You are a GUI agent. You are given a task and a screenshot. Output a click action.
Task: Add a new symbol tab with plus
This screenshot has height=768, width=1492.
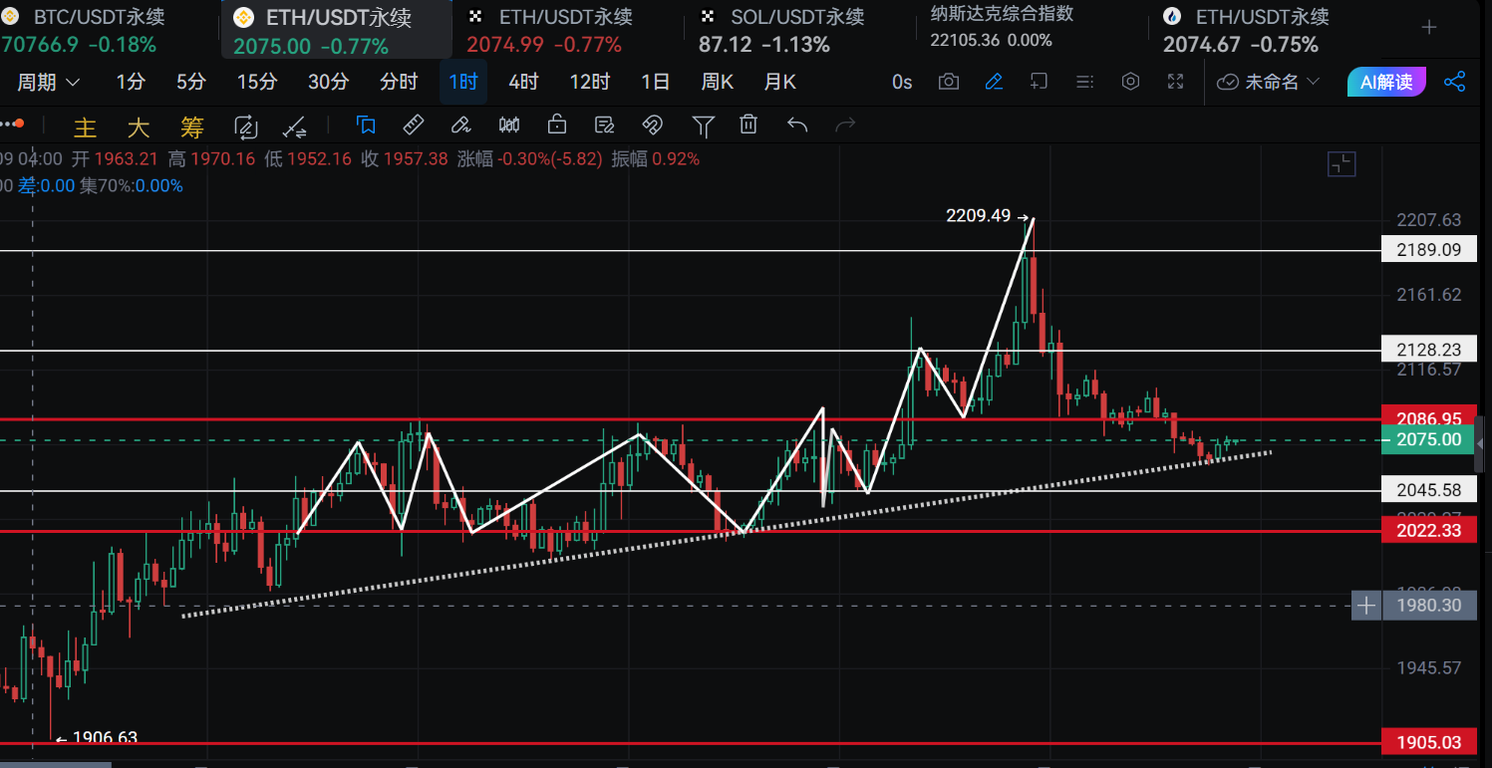pyautogui.click(x=1429, y=28)
